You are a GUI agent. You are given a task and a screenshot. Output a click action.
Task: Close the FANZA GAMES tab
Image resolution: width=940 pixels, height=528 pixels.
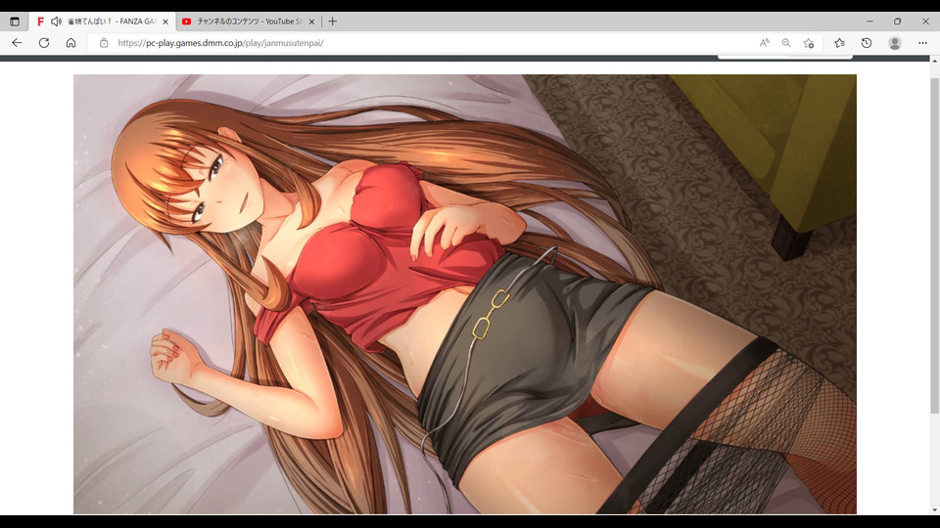coord(165,22)
